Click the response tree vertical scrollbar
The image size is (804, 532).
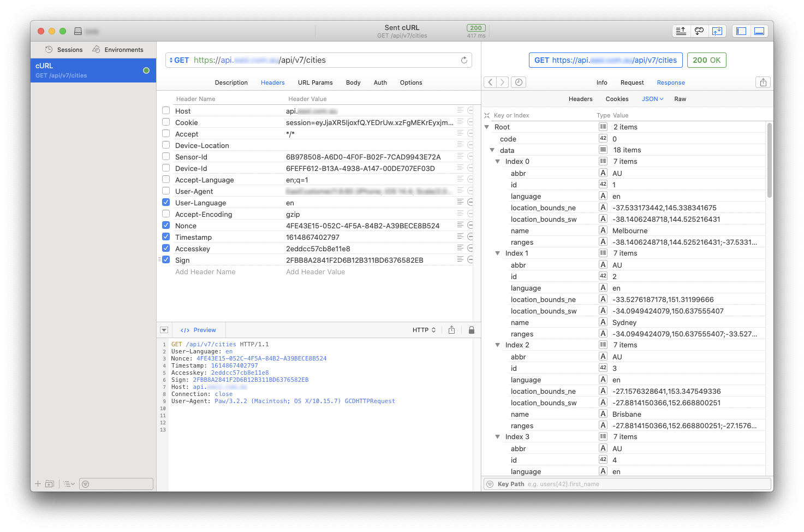(x=770, y=160)
